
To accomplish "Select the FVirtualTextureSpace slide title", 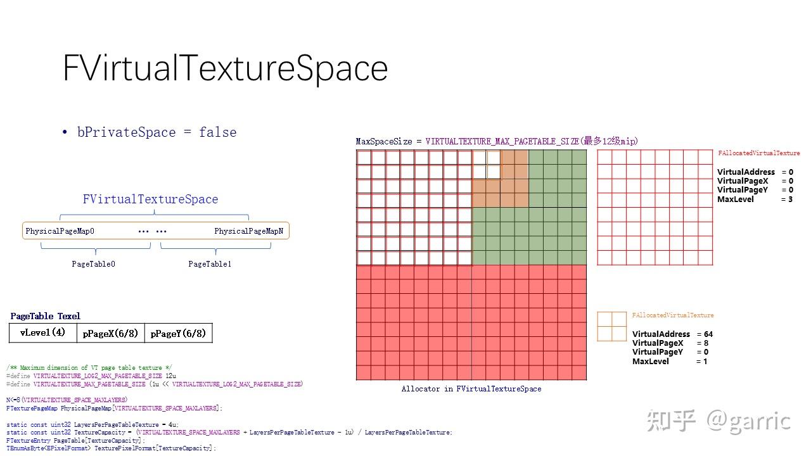I will point(225,68).
